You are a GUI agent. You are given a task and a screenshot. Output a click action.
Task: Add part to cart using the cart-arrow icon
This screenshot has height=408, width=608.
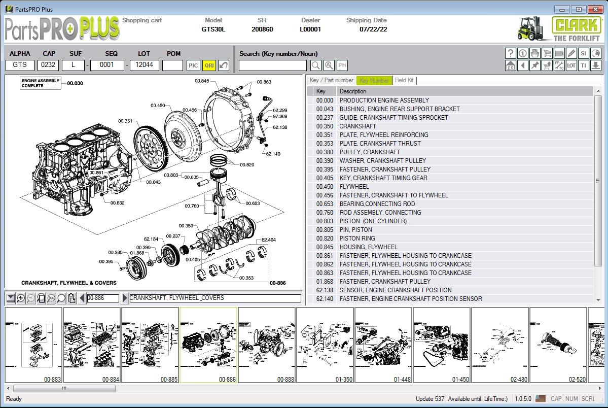click(546, 65)
